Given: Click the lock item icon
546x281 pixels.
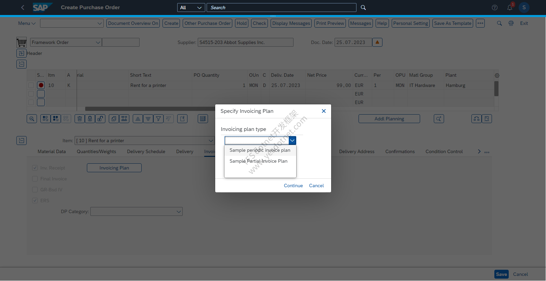Looking at the screenshot, I should coord(90,119).
